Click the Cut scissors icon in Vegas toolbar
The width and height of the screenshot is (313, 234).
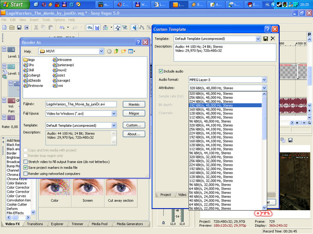[36, 27]
